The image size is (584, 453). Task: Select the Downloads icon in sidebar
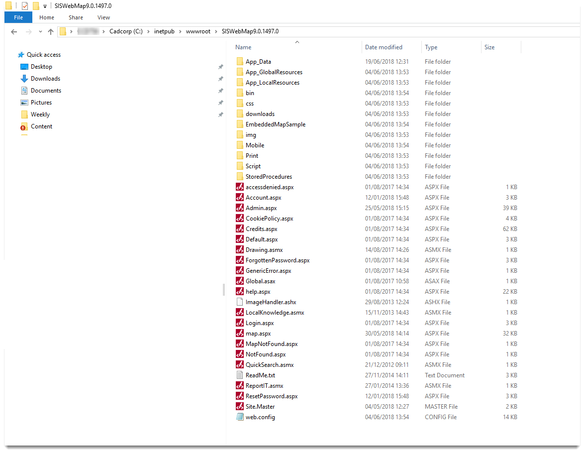pos(24,79)
